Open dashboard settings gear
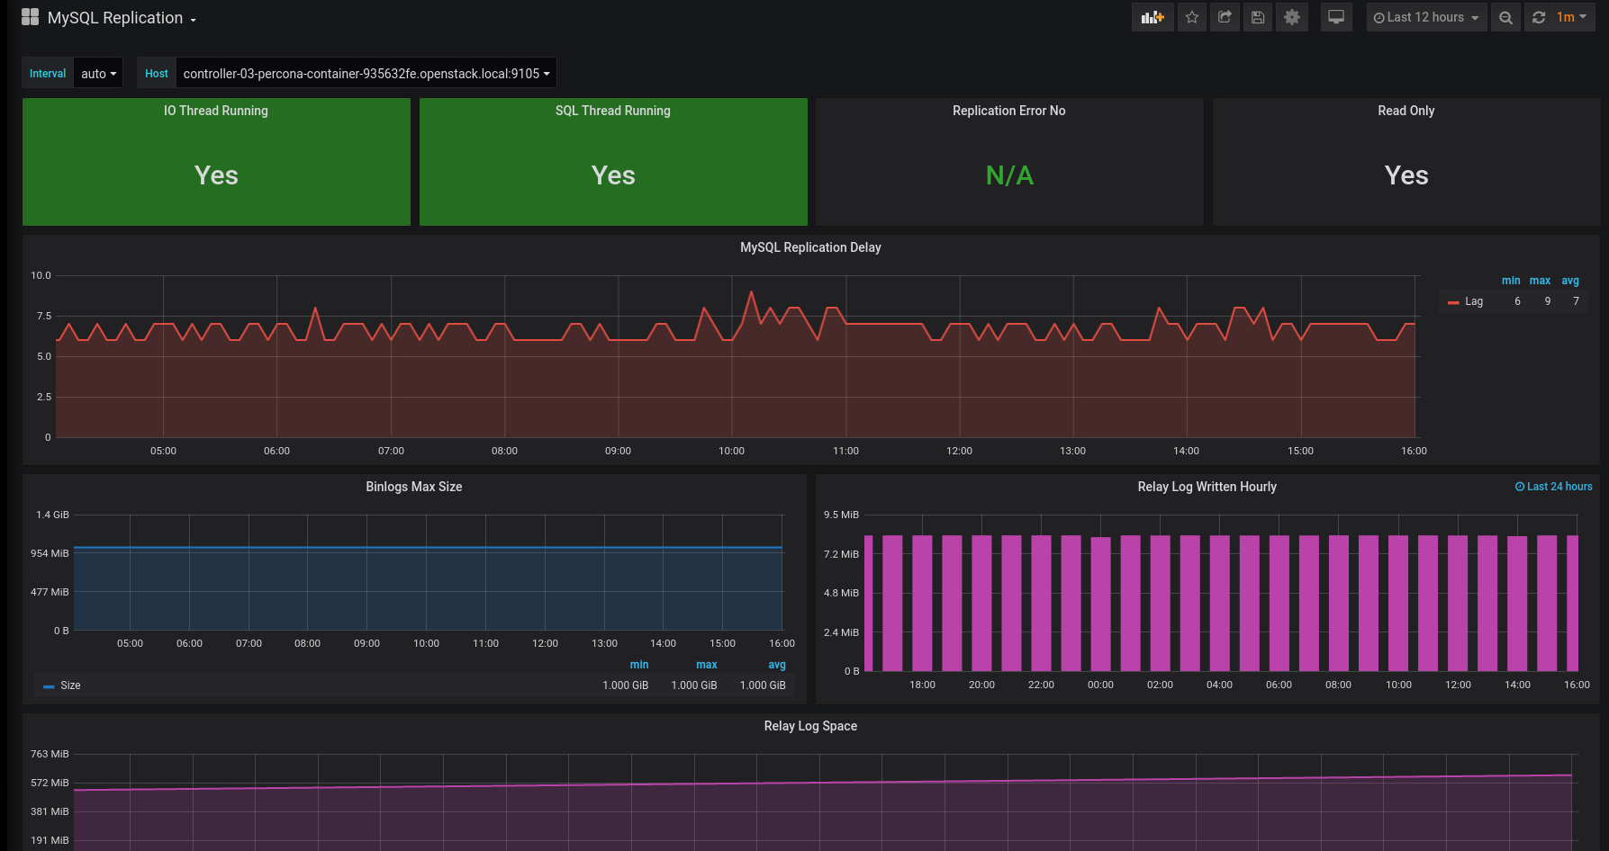Screen dimensions: 1609x851 (1292, 17)
